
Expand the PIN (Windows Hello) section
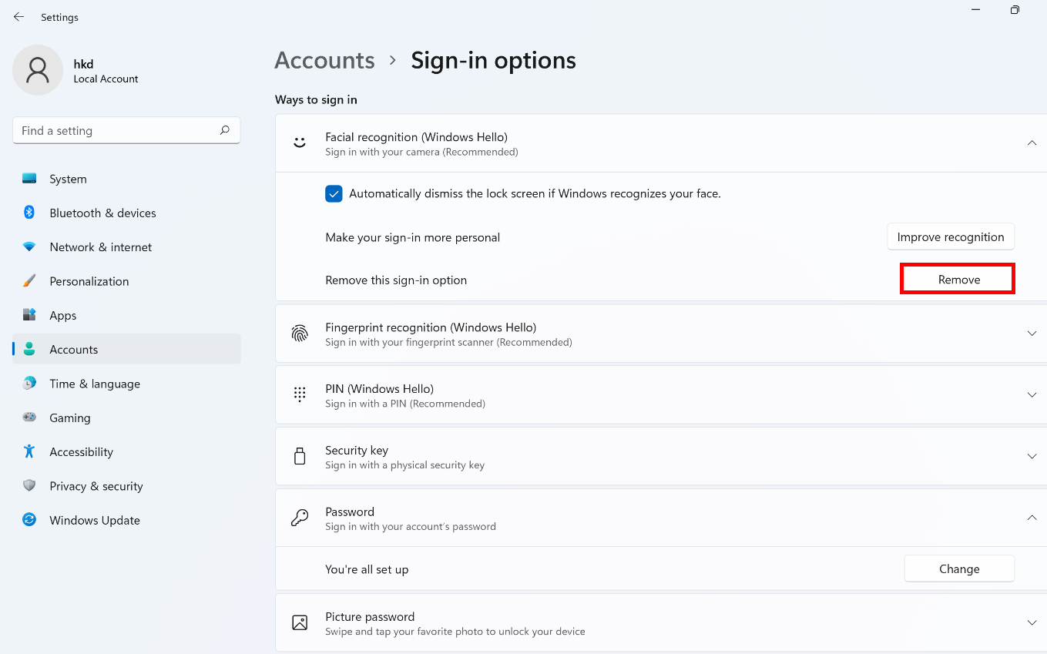(x=1032, y=395)
